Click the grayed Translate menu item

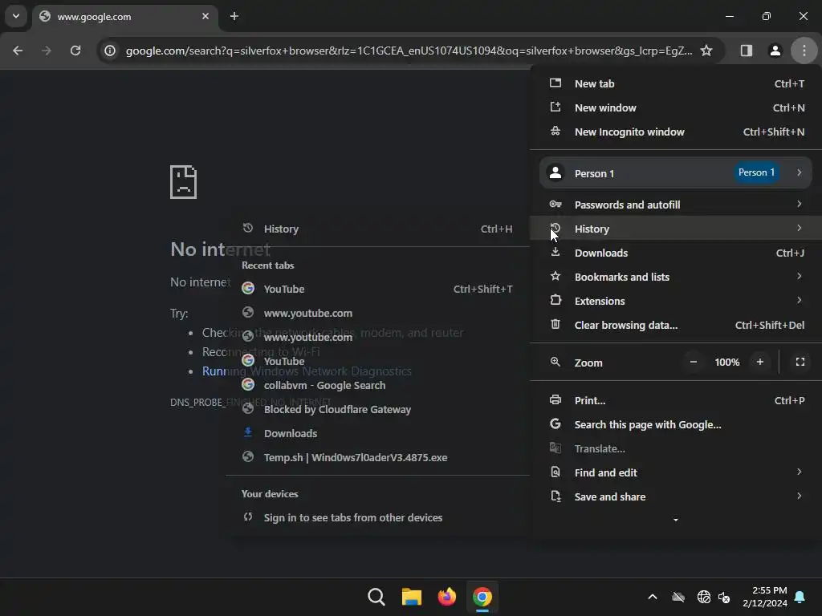pos(676,448)
